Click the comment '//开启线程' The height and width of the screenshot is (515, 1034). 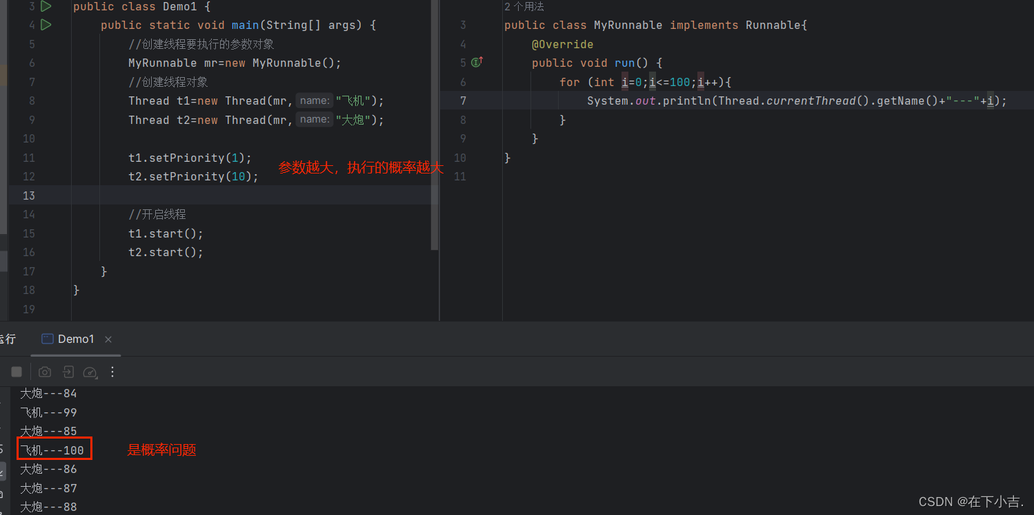click(157, 214)
